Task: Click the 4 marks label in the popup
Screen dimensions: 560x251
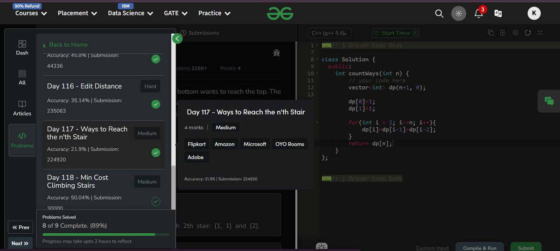Action: click(x=194, y=127)
